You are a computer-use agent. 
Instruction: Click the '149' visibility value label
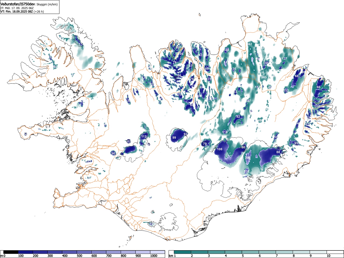tap(226, 50)
